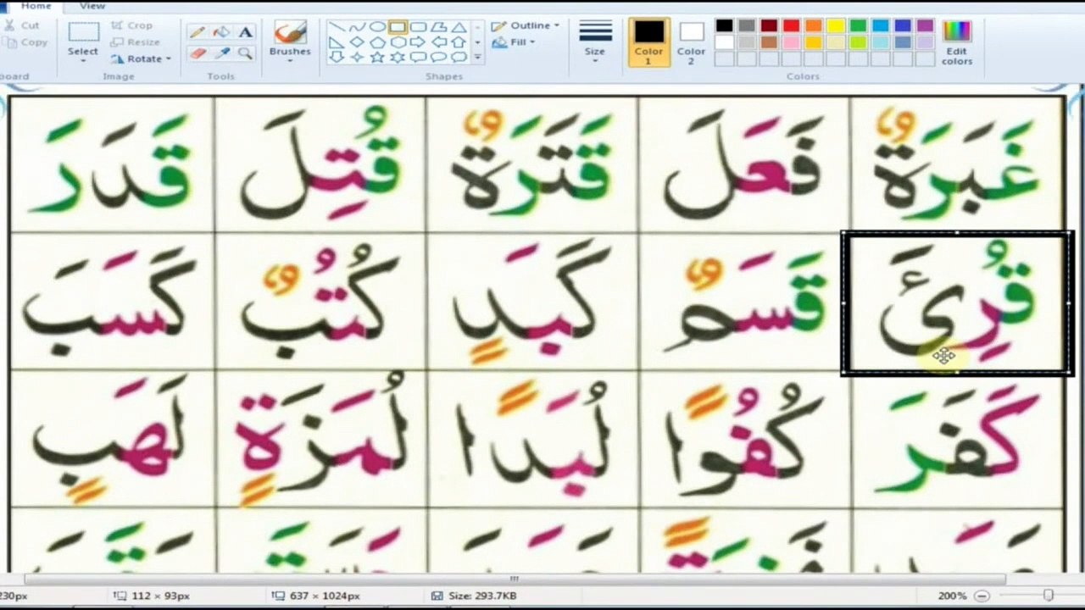The width and height of the screenshot is (1085, 610).
Task: Open the Resize dialog
Action: pyautogui.click(x=136, y=42)
